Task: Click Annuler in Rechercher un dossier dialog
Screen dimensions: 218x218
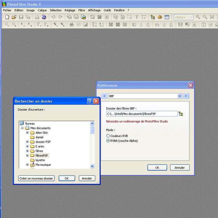Action: [87, 178]
